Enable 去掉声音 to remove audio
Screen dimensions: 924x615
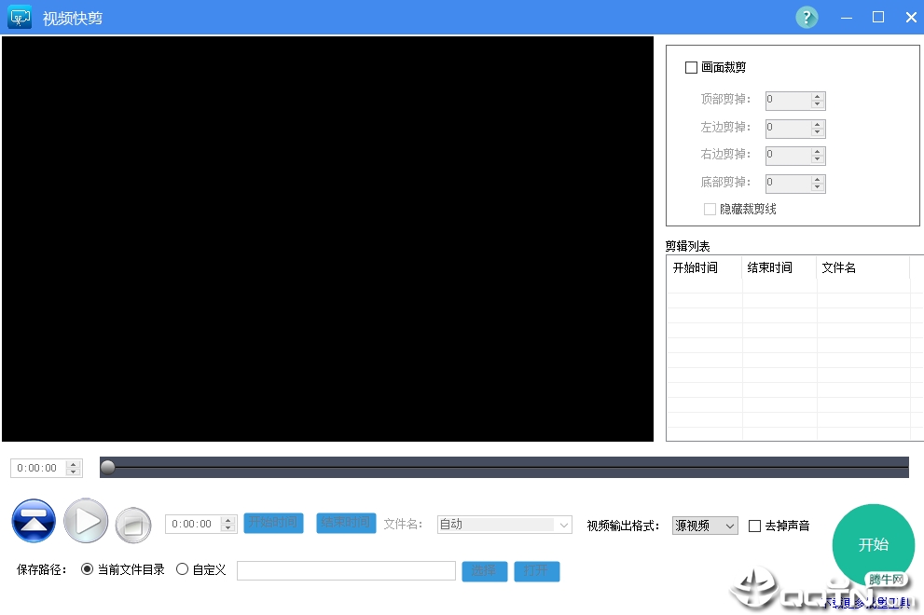point(754,525)
